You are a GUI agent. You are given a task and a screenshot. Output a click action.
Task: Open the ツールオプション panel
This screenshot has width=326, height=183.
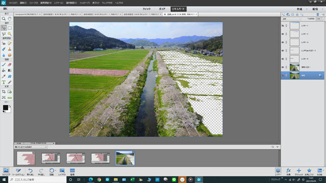[x=18, y=172]
